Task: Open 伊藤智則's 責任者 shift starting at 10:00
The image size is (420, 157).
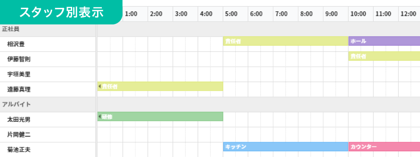Action: [384, 56]
